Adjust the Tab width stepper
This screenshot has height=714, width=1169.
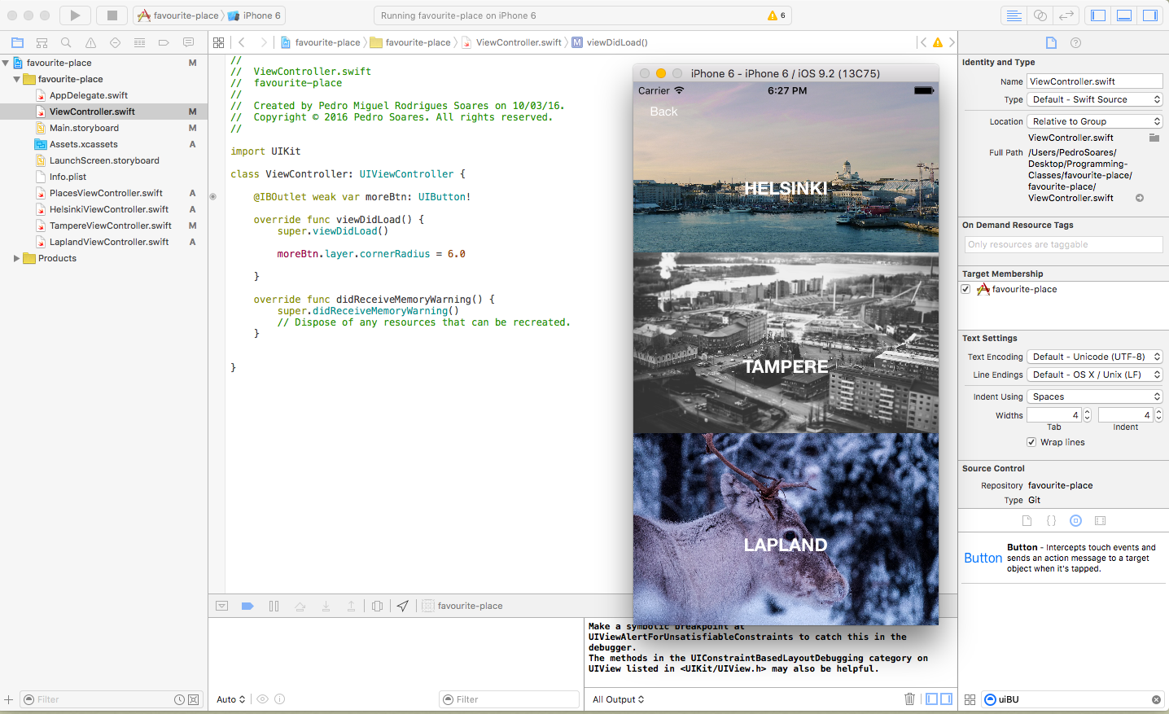coord(1087,415)
